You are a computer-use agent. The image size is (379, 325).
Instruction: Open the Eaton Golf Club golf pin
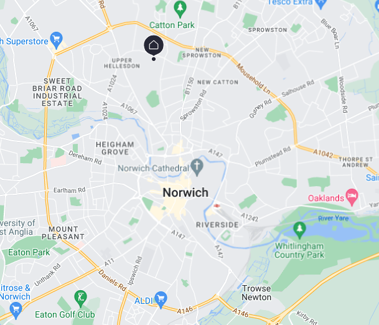click(81, 299)
